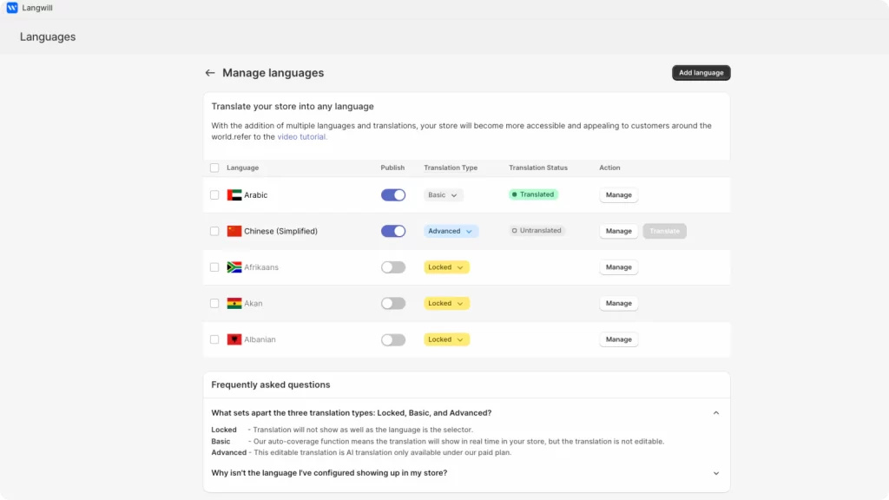Click the Ghana flag beside Akan
The image size is (889, 500).
pyautogui.click(x=234, y=303)
